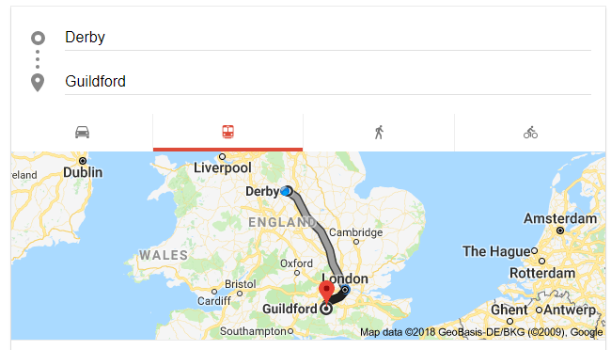Click the Dublin city label on map
The height and width of the screenshot is (350, 611).
point(83,172)
